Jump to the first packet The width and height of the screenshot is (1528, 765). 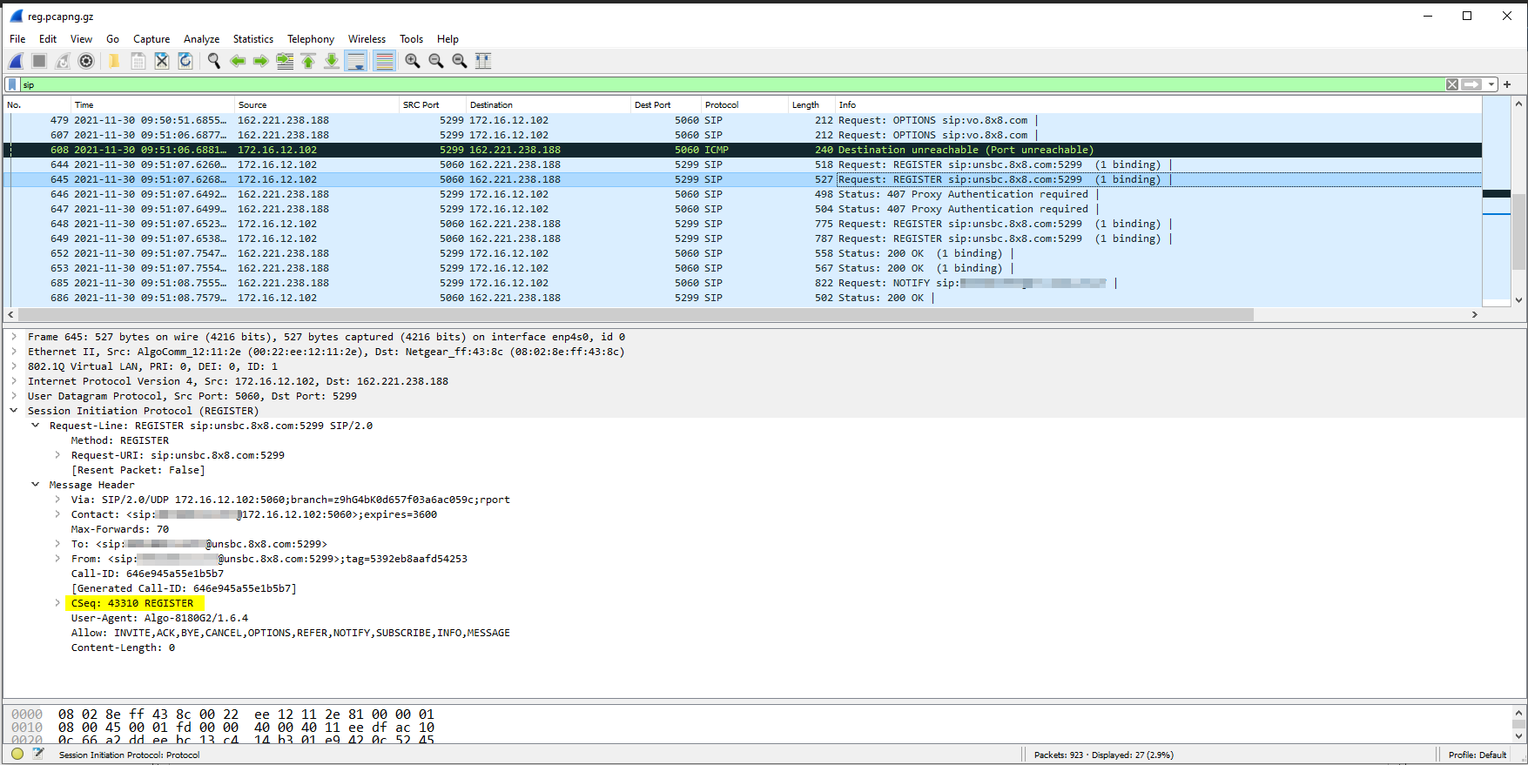pos(308,61)
